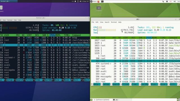Open Help menu in MATE terminal
The width and height of the screenshot is (180, 101).
coord(120,22)
